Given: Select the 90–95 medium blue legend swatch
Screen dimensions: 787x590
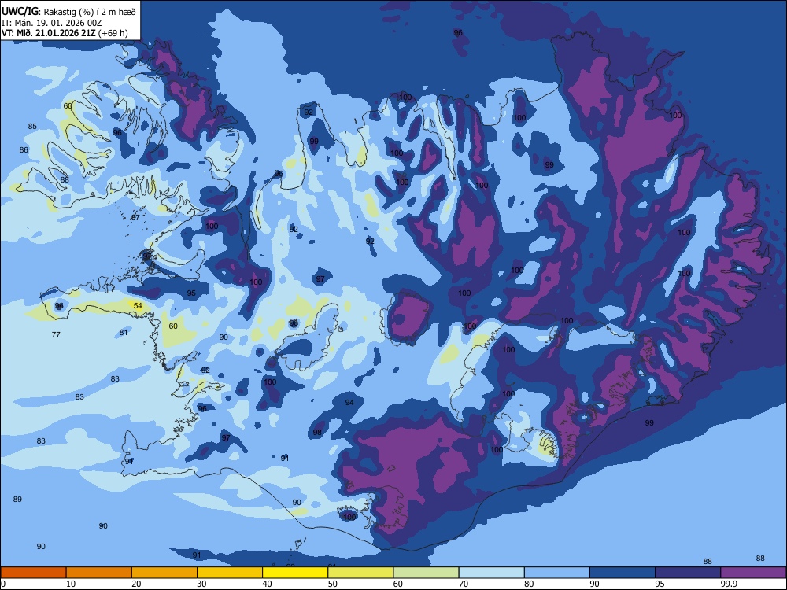Looking at the screenshot, I should click(x=623, y=573).
